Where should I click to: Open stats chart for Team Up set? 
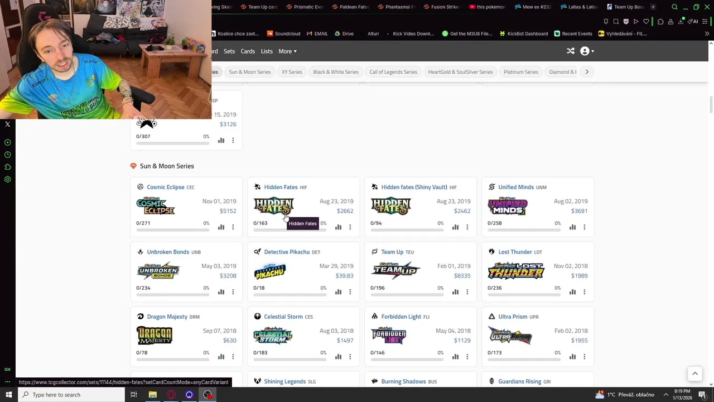click(x=455, y=292)
